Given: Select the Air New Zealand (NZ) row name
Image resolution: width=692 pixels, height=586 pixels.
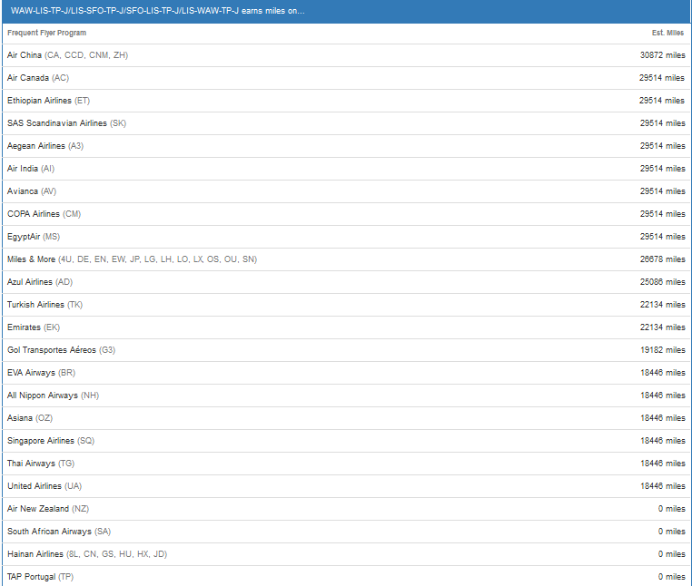Looking at the screenshot, I should pos(48,509).
